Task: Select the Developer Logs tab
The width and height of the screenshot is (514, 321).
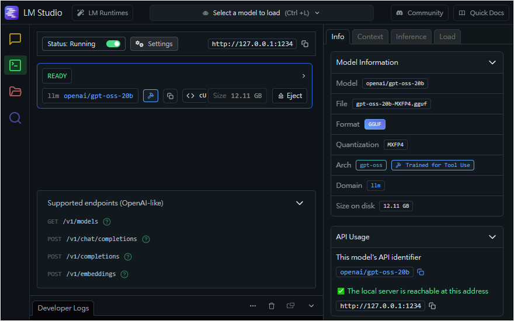Action: [63, 308]
